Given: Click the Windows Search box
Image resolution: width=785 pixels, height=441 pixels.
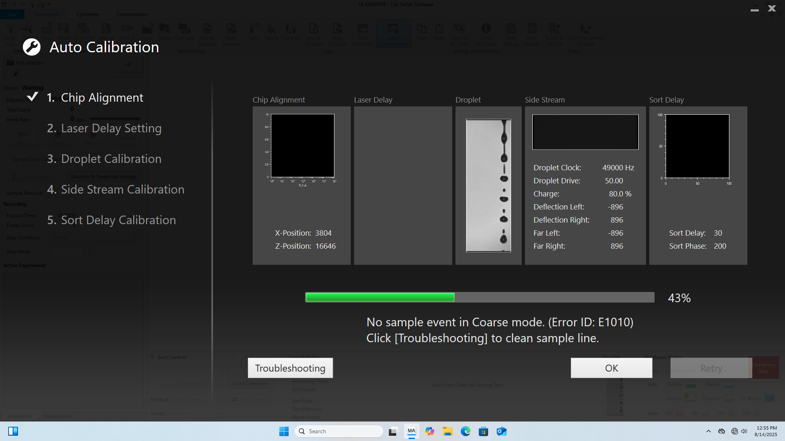Looking at the screenshot, I should 339,431.
